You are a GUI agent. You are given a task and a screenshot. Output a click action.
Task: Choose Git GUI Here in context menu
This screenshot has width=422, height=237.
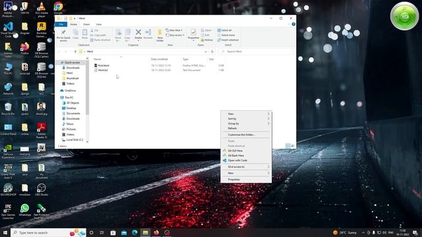tap(246, 151)
